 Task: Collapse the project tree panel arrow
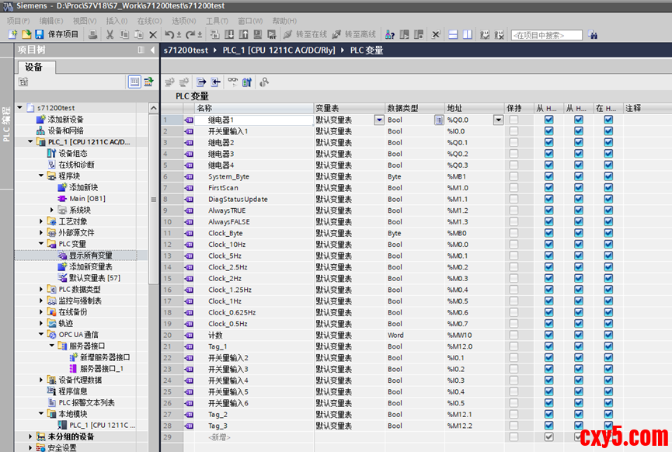point(152,50)
